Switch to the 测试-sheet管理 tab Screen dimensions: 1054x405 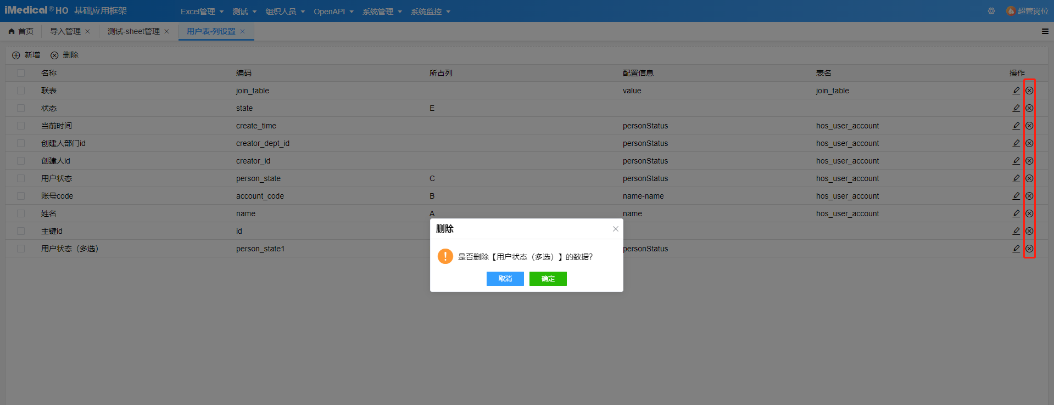pyautogui.click(x=133, y=31)
